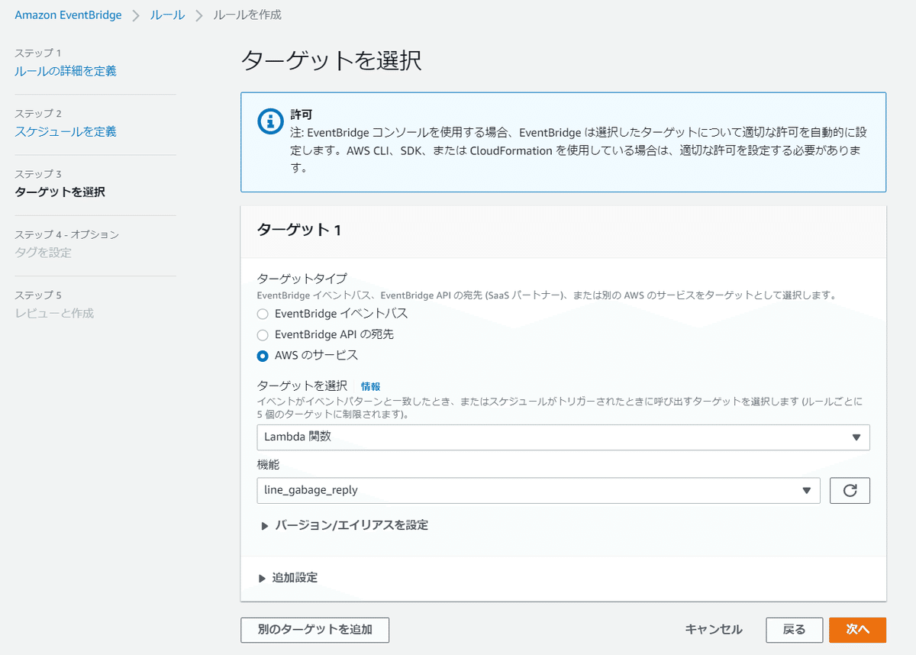
Task: Click the 戻る button
Action: 794,630
